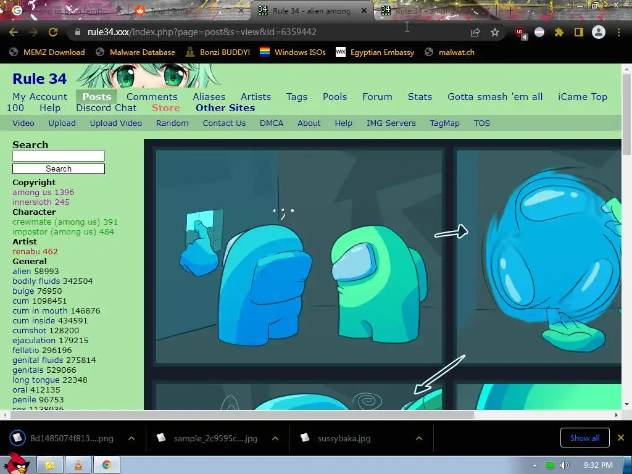Screen dimensions: 632x474
Task: Go back with the browser back arrow
Action: (x=14, y=32)
